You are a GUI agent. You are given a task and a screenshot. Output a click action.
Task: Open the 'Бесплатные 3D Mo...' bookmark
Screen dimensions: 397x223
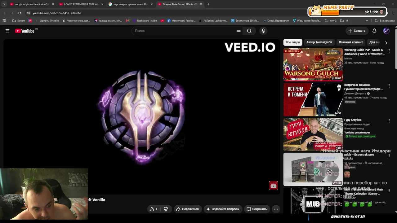[x=245, y=21]
